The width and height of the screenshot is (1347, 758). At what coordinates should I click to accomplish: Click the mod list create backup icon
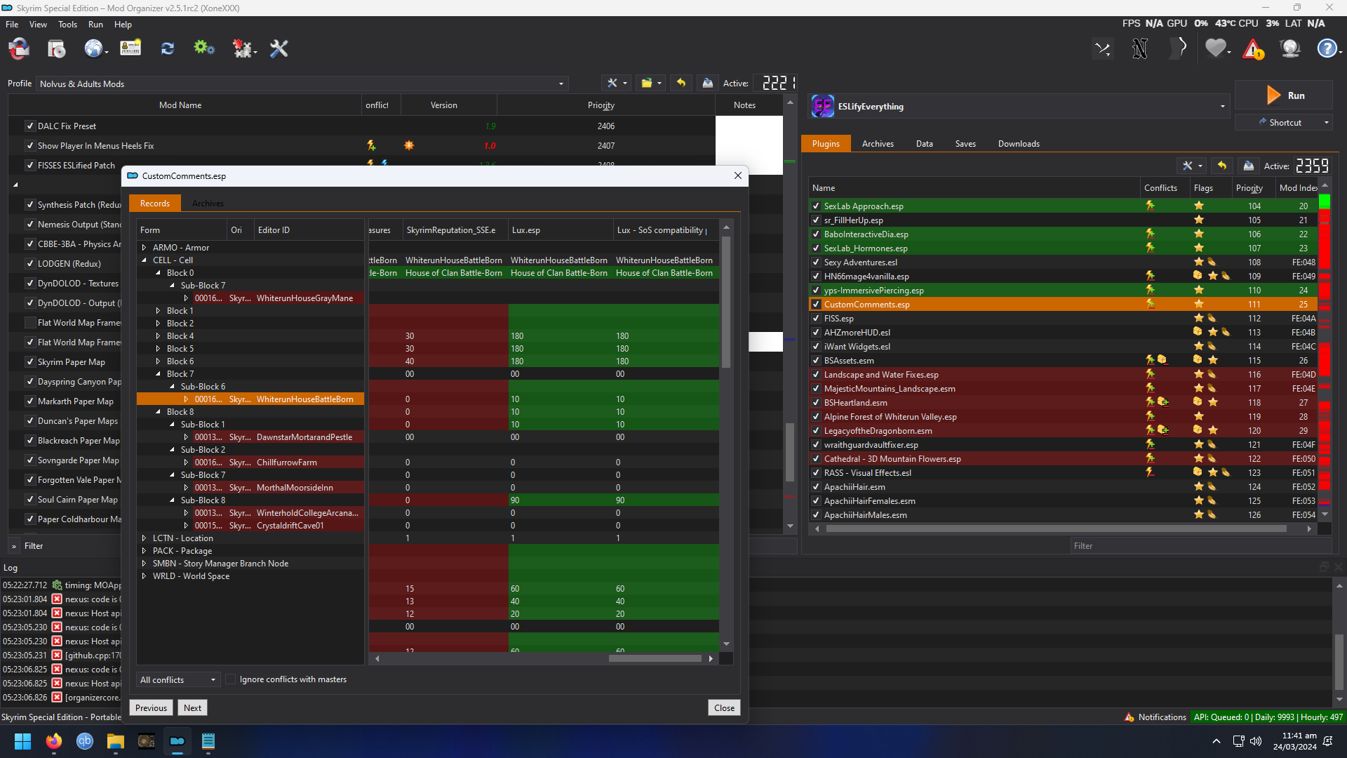coord(708,83)
